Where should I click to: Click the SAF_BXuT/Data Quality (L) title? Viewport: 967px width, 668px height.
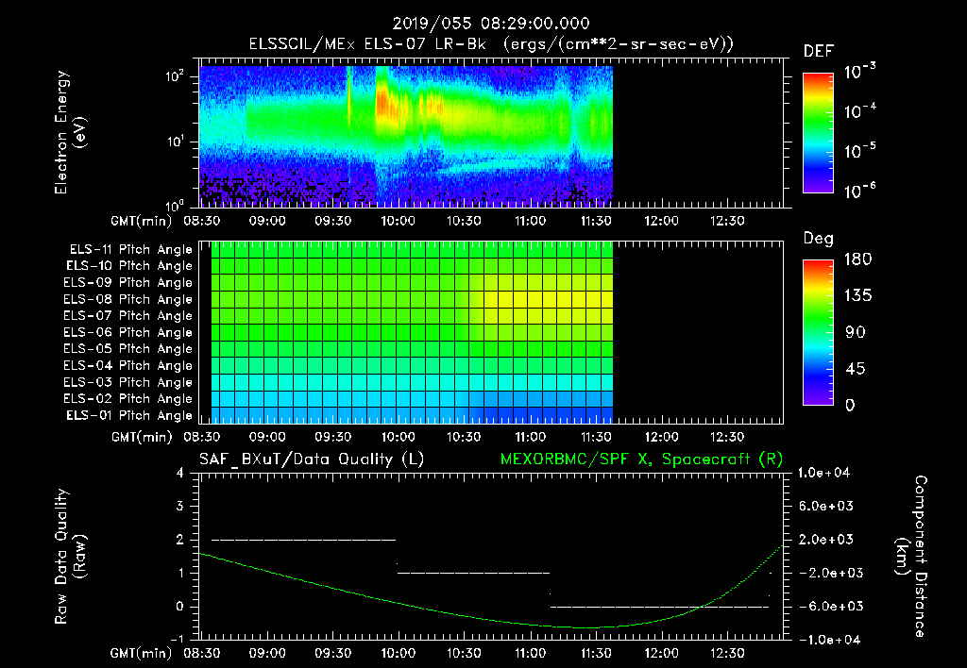pyautogui.click(x=312, y=459)
